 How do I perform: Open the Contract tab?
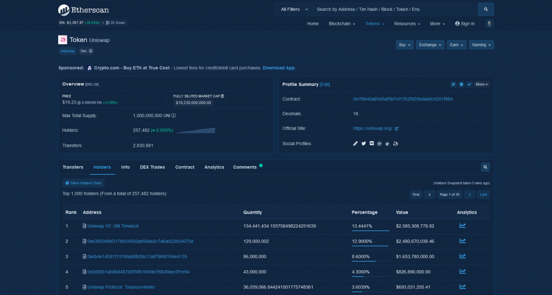(185, 167)
